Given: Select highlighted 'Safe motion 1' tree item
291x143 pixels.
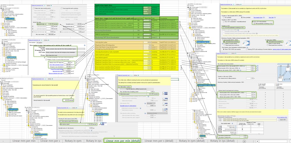Looking at the screenshot, I should coord(102,114).
